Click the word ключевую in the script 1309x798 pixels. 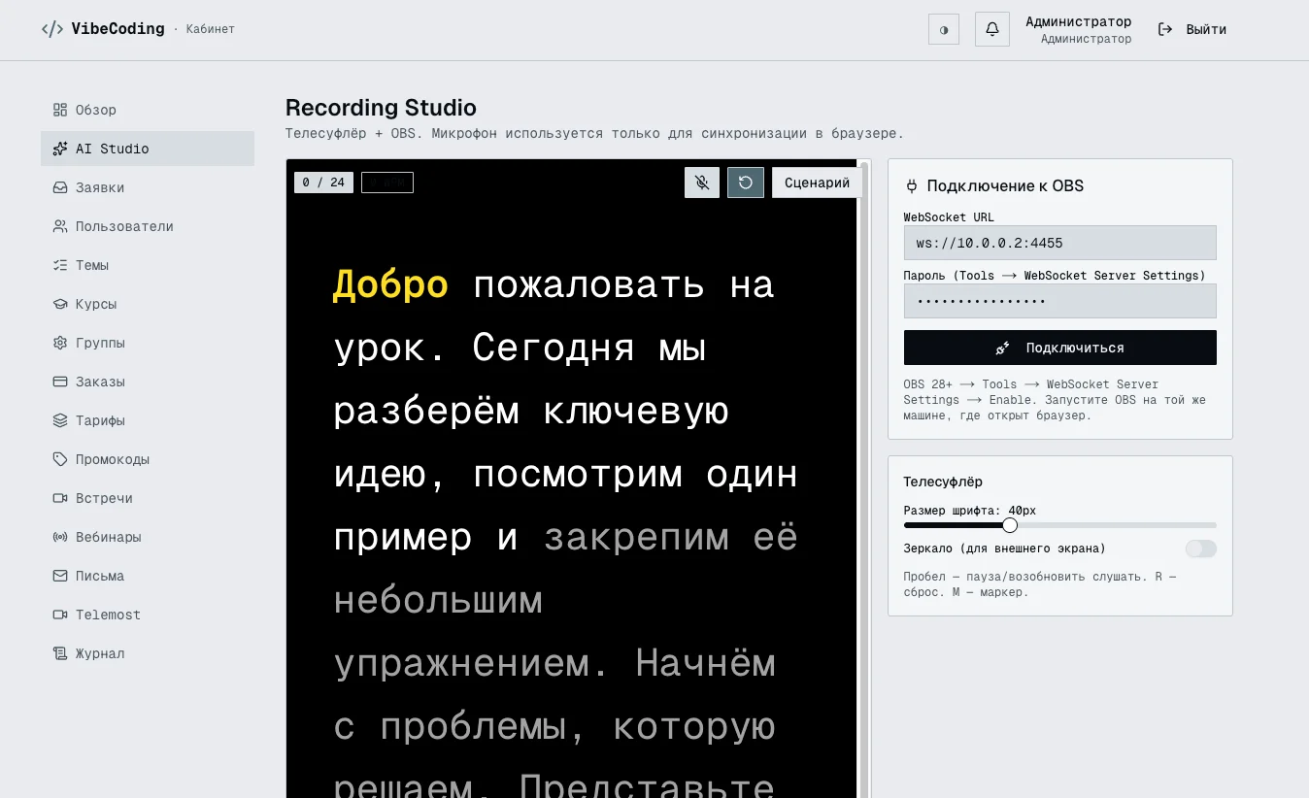click(x=635, y=412)
